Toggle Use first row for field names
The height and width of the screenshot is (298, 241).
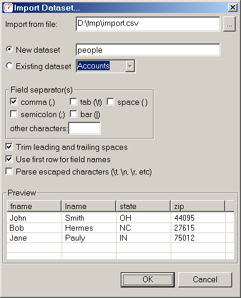point(9,159)
